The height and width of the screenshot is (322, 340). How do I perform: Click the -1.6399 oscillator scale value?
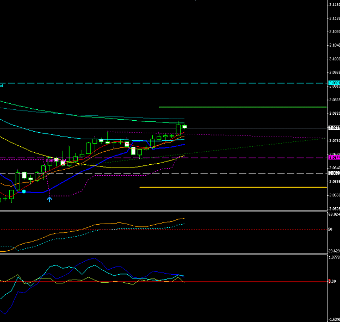[334, 319]
